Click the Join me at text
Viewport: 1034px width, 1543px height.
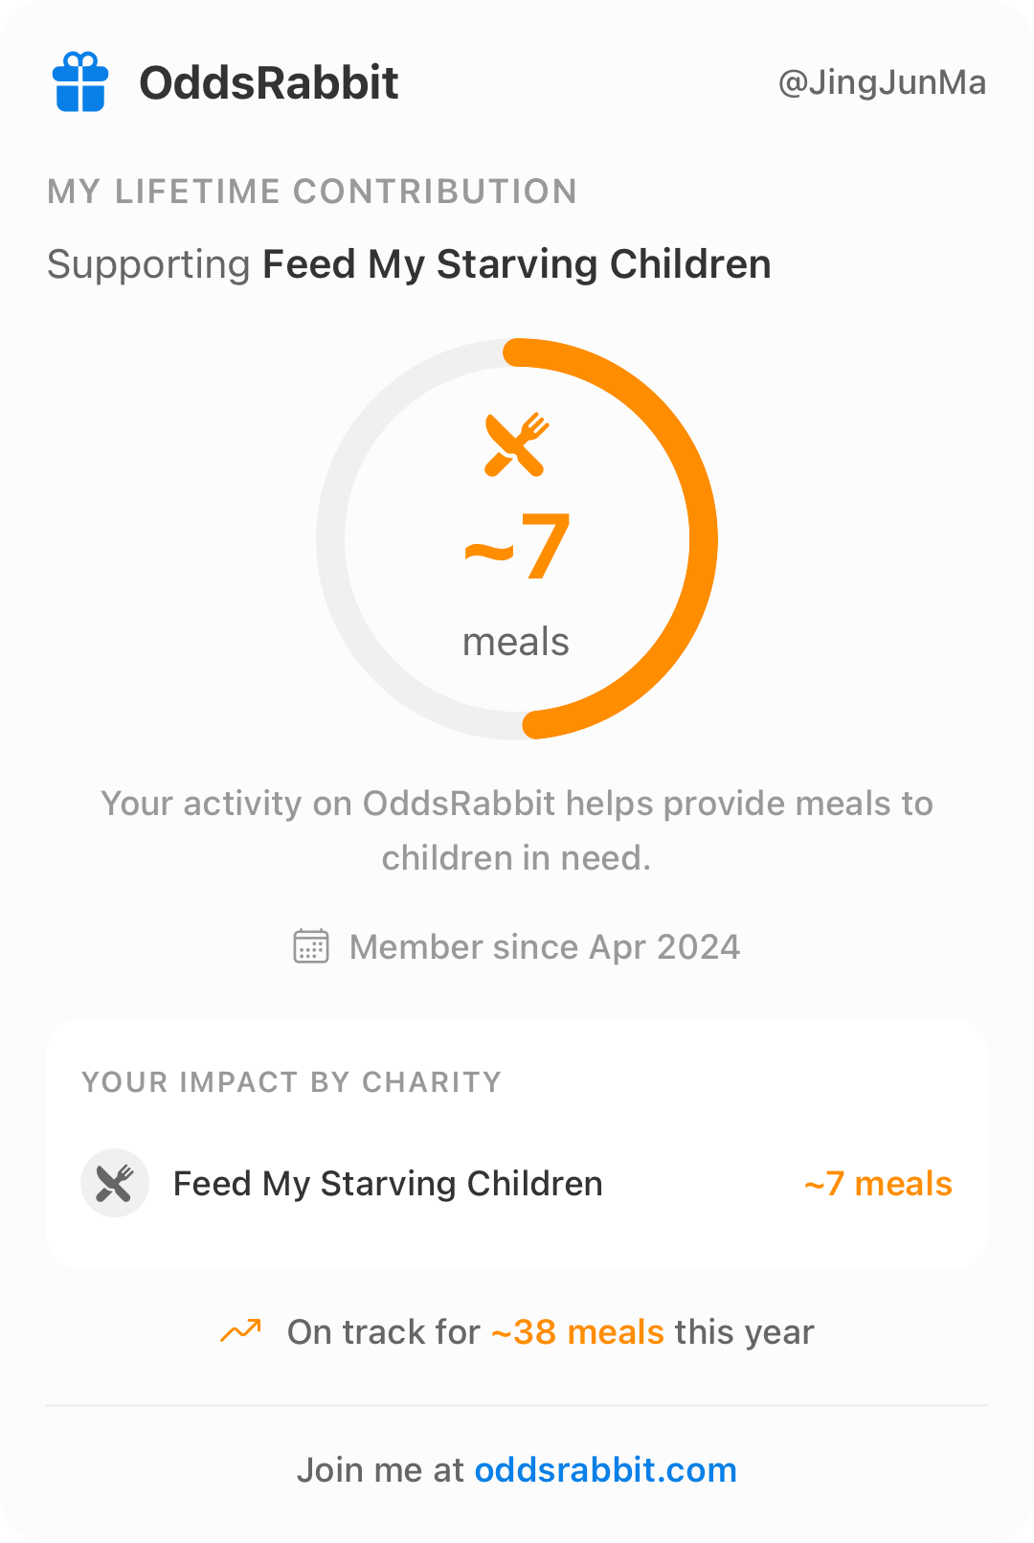tap(380, 1469)
